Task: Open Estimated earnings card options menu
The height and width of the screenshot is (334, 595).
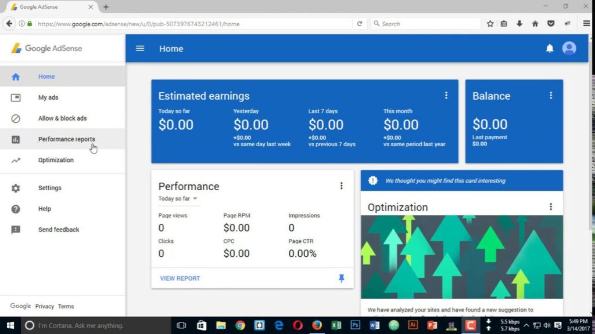Action: [446, 96]
